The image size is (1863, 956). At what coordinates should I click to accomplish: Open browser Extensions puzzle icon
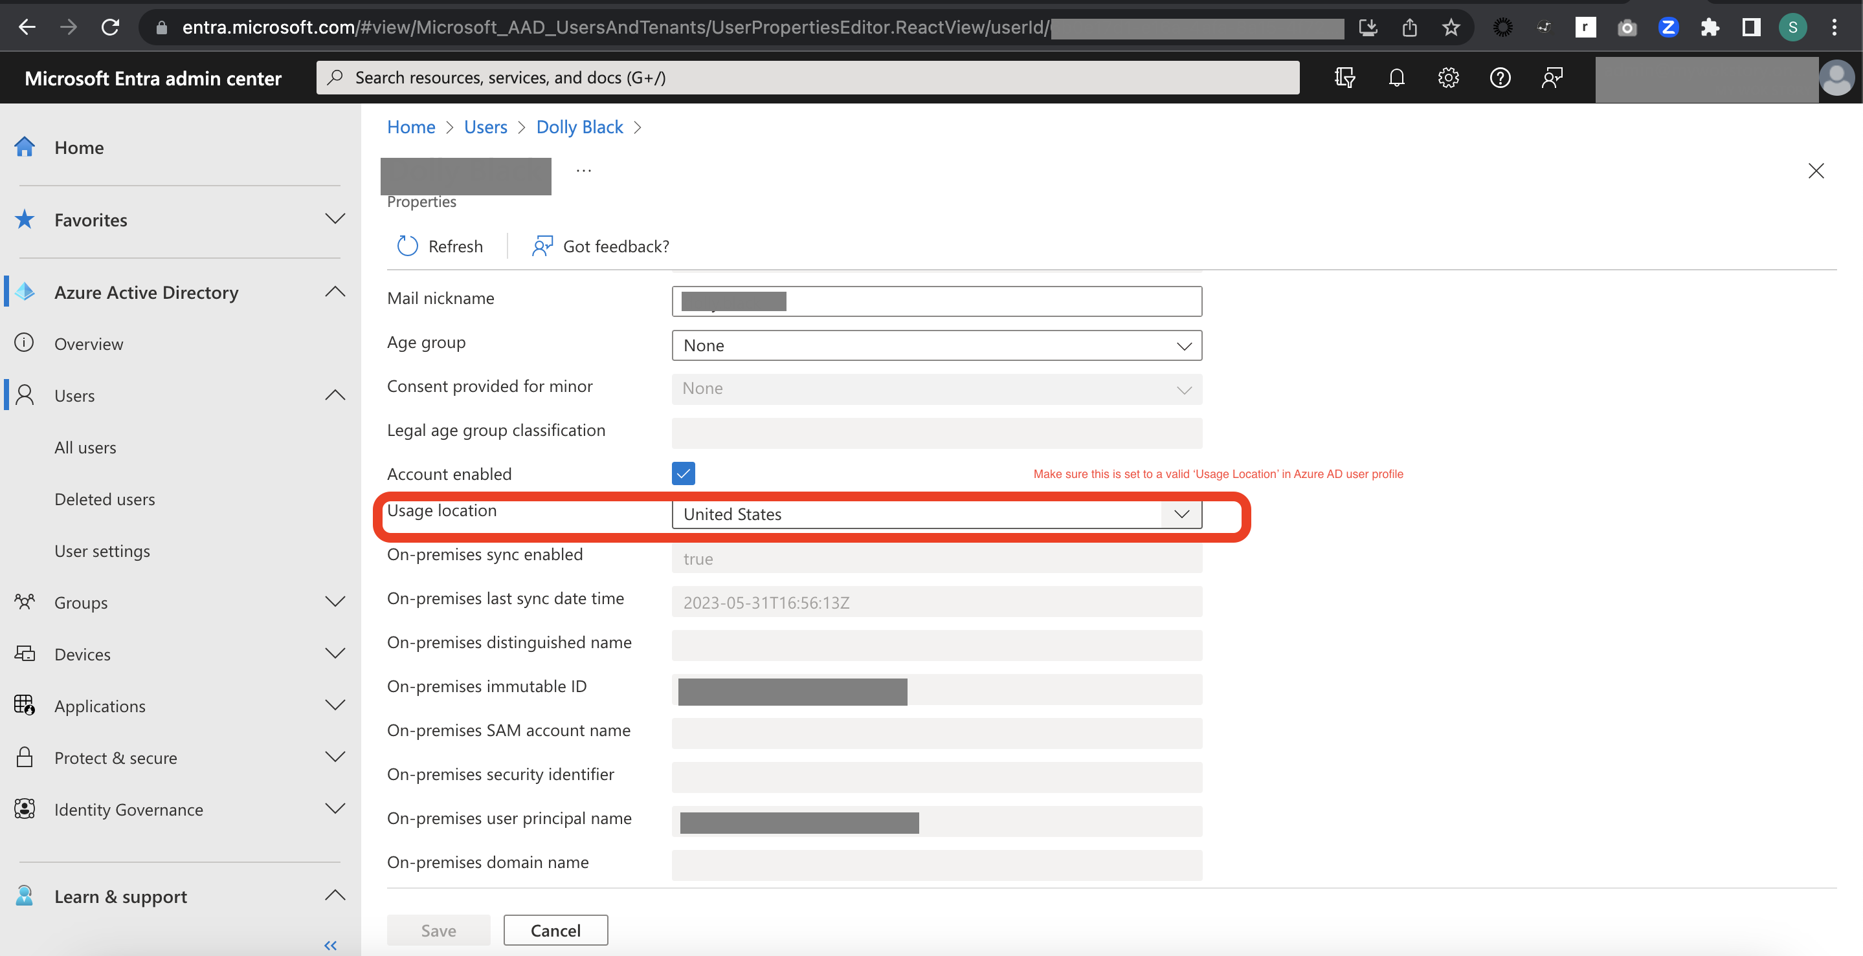pyautogui.click(x=1710, y=27)
